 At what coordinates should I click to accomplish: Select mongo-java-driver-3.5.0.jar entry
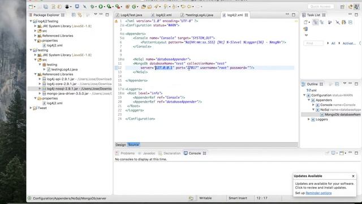pyautogui.click(x=68, y=93)
